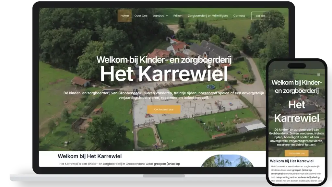Open the Home menu item
The image size is (332, 187).
(124, 16)
